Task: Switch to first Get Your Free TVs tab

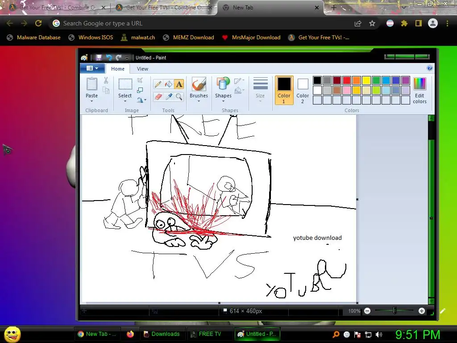Action: [x=57, y=8]
